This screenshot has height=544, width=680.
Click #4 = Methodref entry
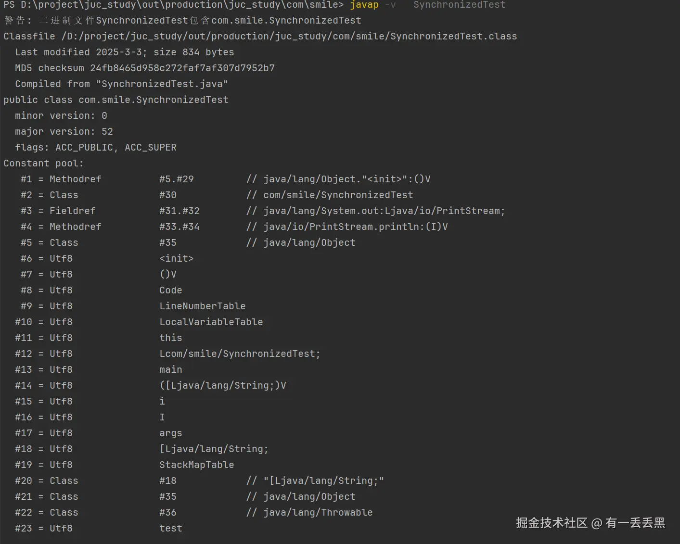tap(61, 227)
